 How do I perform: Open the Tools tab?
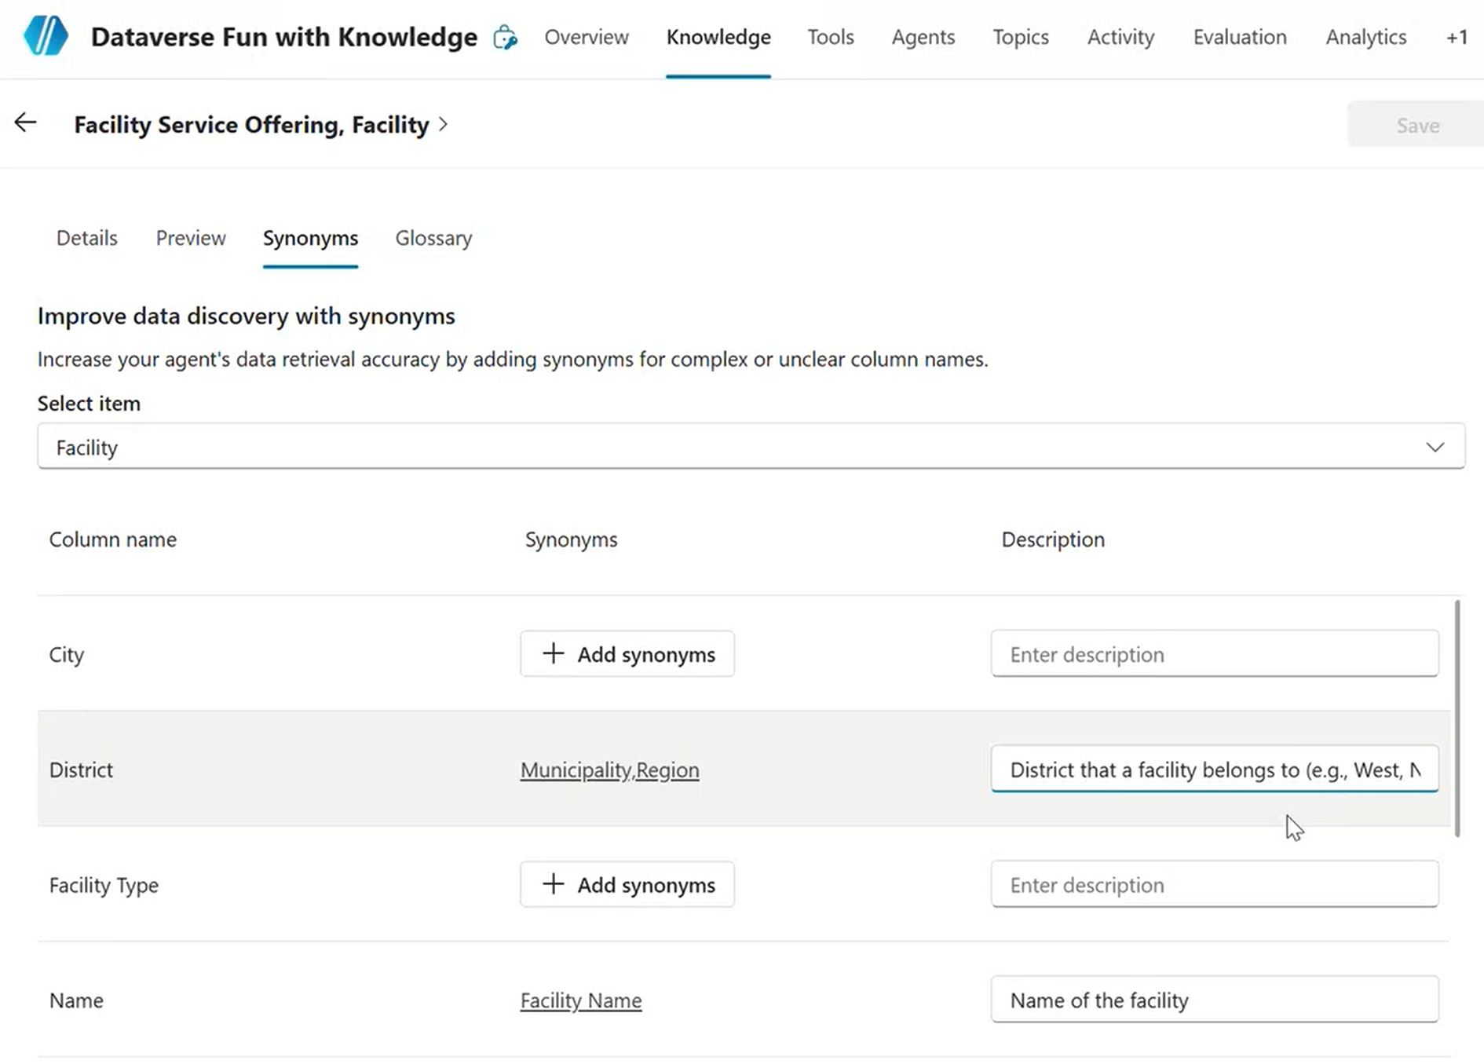click(x=830, y=37)
